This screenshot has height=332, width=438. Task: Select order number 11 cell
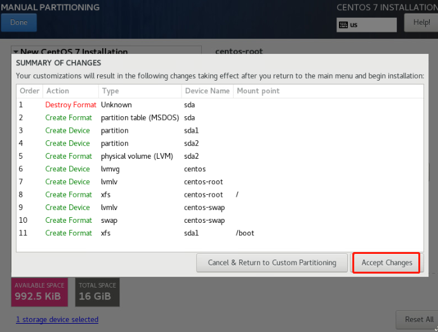pyautogui.click(x=23, y=233)
